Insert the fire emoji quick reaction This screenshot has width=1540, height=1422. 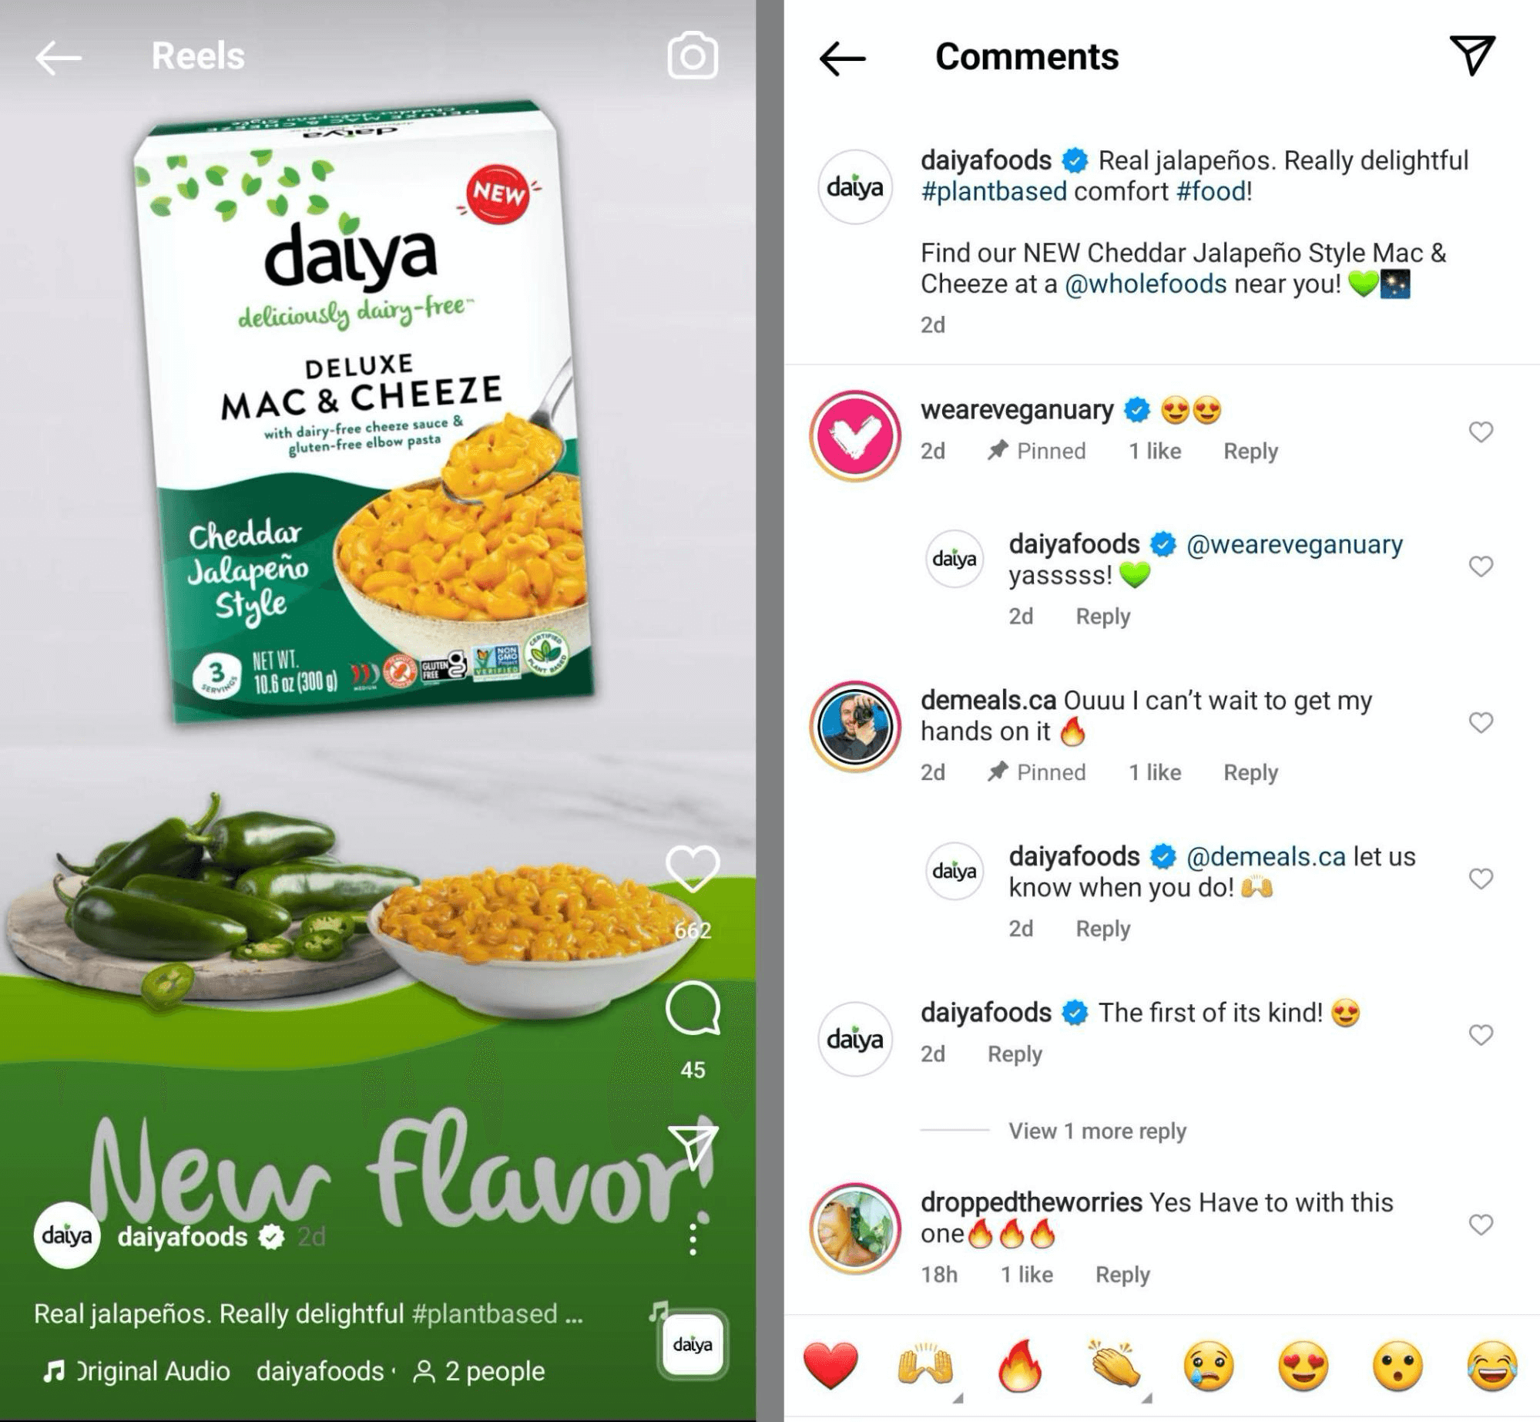[1018, 1366]
